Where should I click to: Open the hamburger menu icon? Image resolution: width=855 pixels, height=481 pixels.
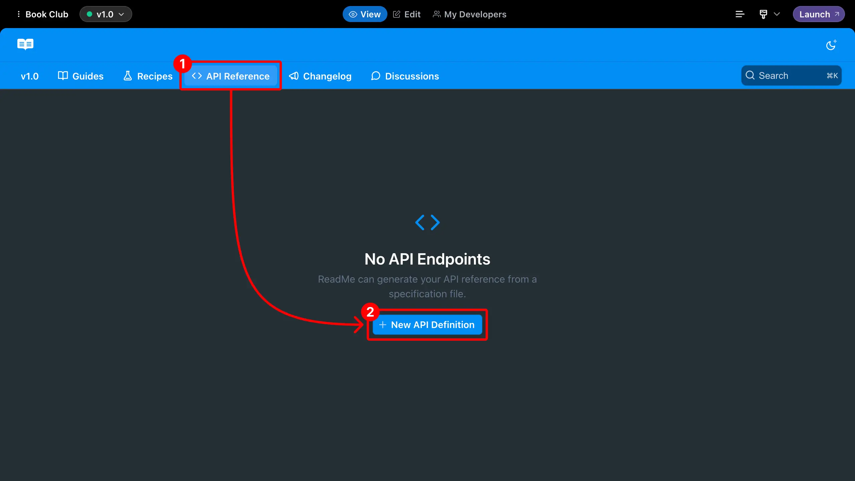(740, 14)
